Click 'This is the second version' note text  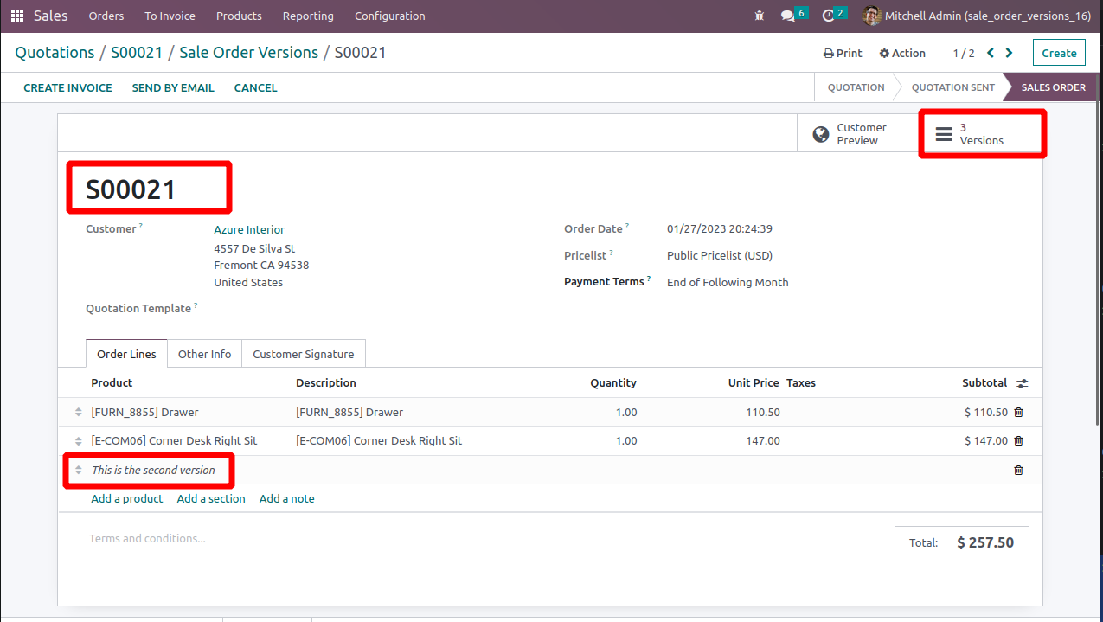[153, 471]
